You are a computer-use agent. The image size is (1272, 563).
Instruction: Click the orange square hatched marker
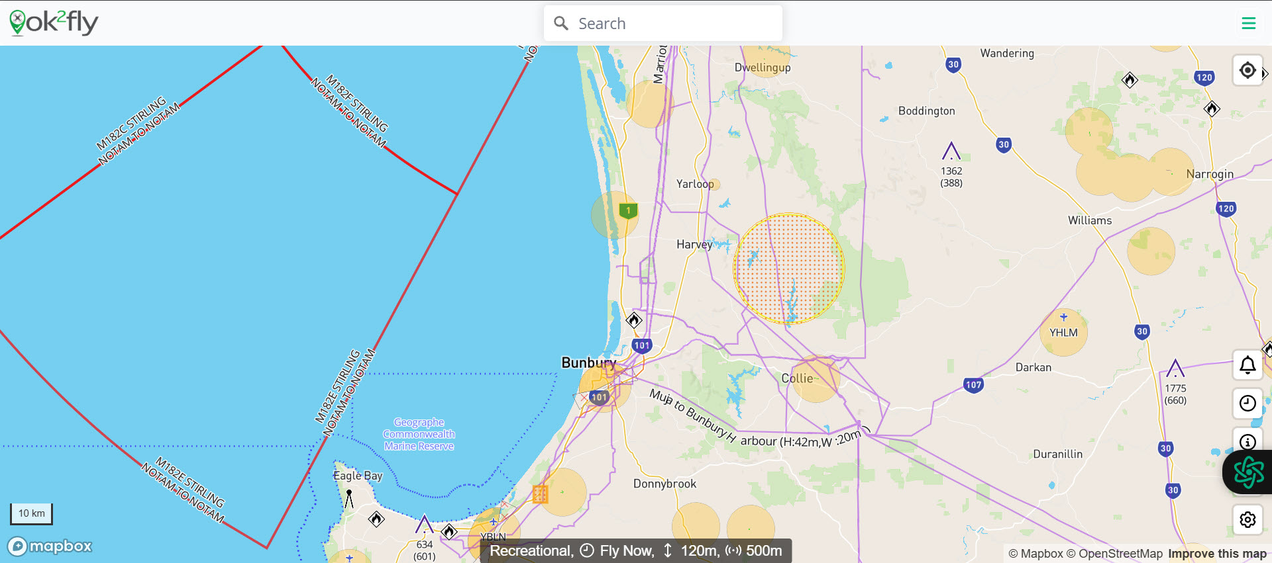(540, 494)
